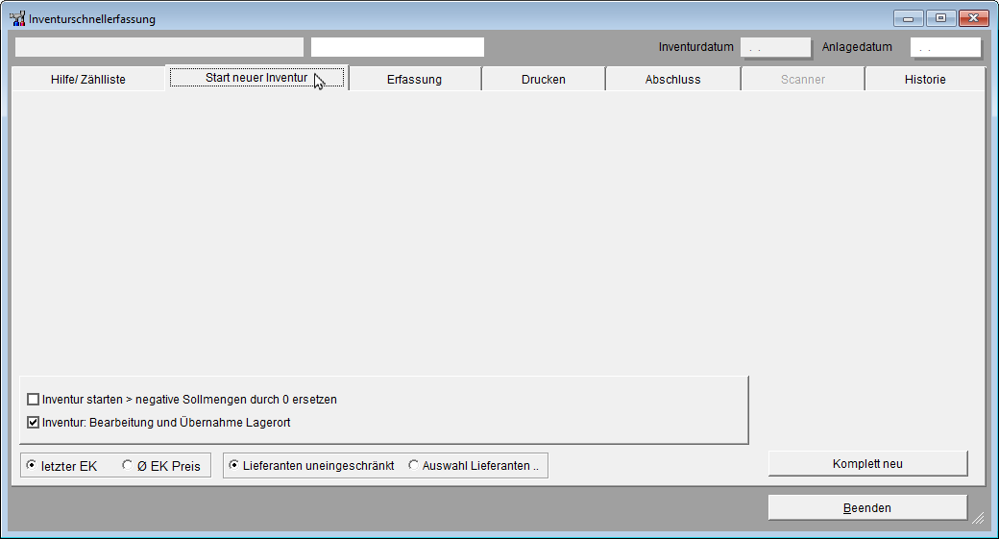The height and width of the screenshot is (539, 999).
Task: Maximize the Inventurschnellerfassung window
Action: pyautogui.click(x=941, y=18)
